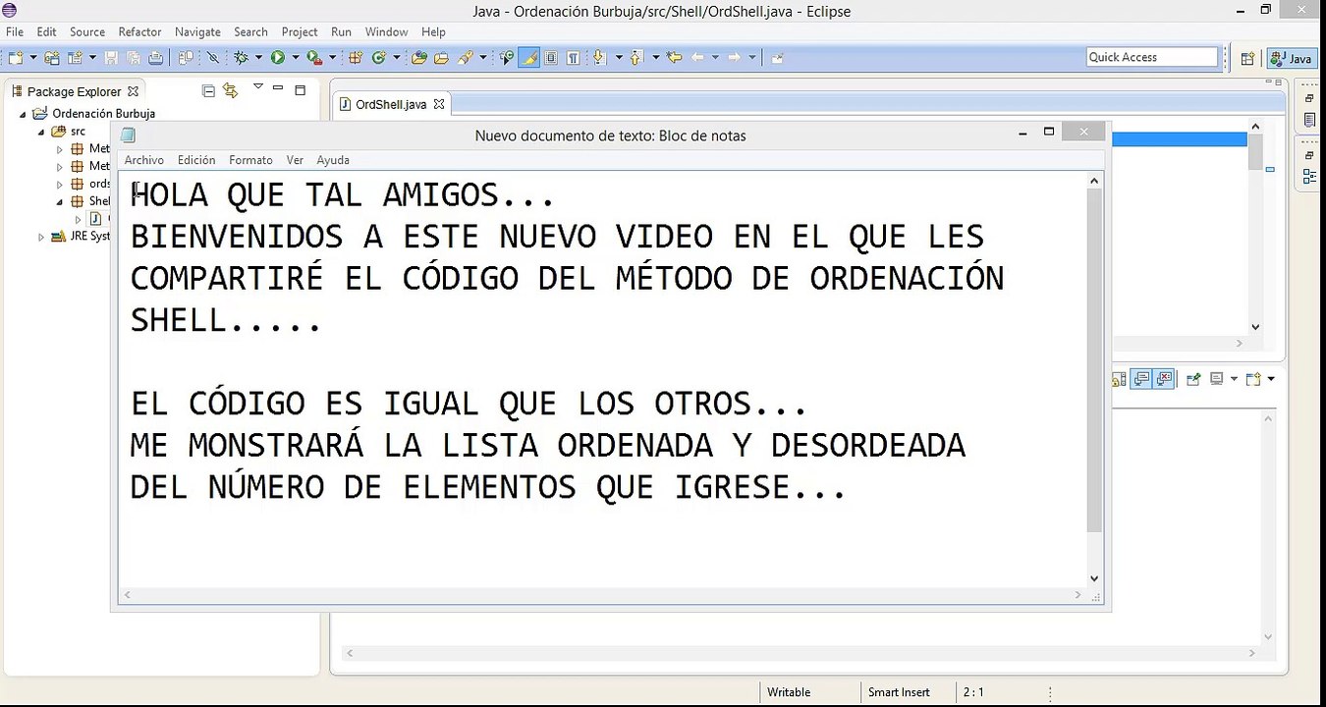The height and width of the screenshot is (707, 1326).
Task: Toggle Show Console on Standard Error icon
Action: 1164,379
